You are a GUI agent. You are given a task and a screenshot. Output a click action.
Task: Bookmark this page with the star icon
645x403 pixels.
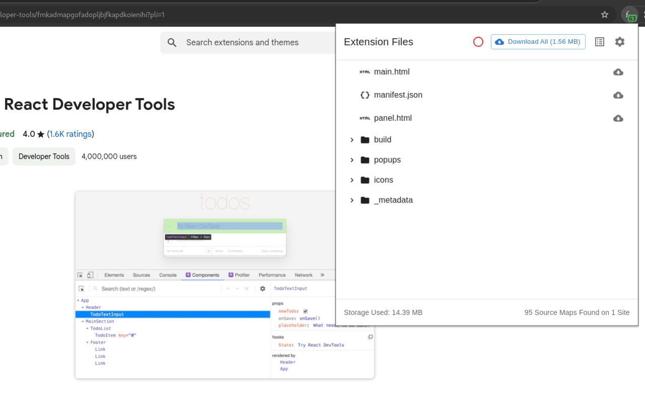(605, 15)
